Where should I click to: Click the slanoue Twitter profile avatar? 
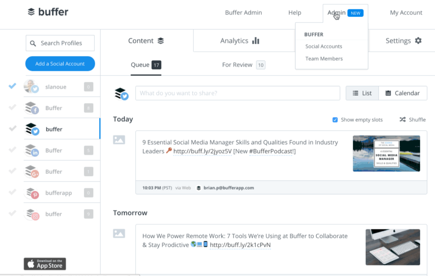(x=31, y=87)
